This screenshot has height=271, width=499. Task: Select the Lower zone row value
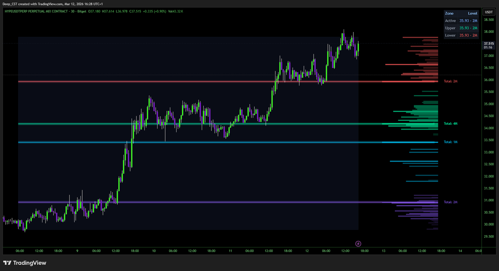[468, 35]
